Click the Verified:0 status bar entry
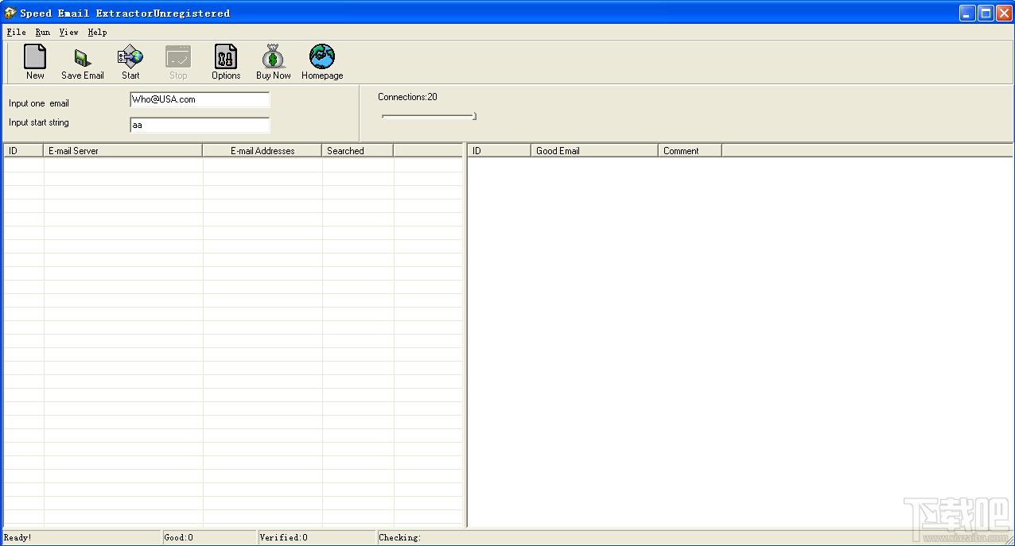Viewport: 1015px width, 546px height. (284, 538)
